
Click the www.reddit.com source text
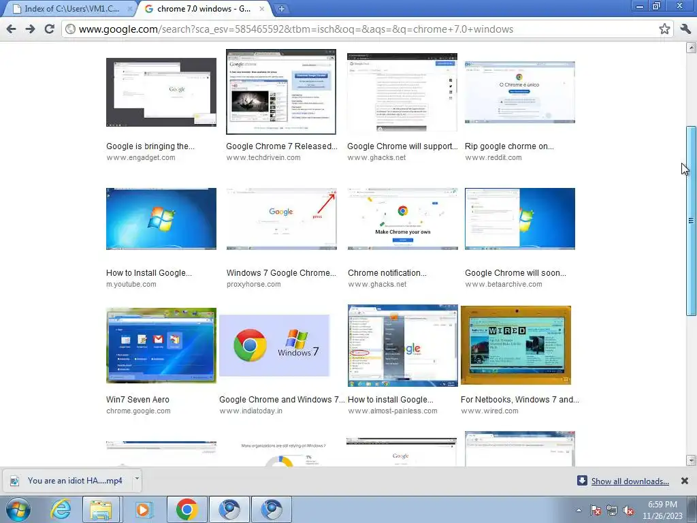click(493, 157)
